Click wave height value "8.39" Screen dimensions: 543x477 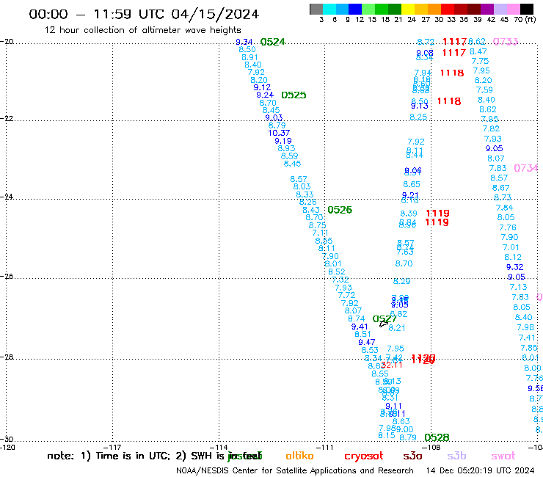pos(409,214)
